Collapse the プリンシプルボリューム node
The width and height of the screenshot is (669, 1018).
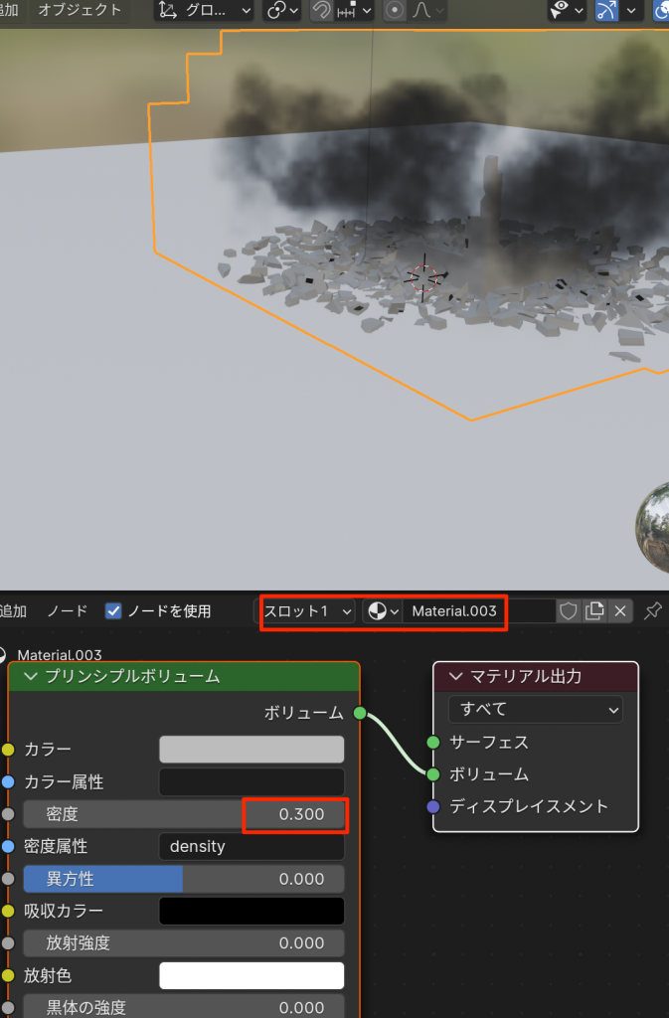click(x=29, y=677)
